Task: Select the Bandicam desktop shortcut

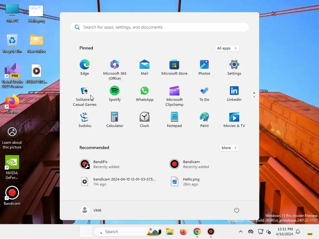Action: [12, 196]
